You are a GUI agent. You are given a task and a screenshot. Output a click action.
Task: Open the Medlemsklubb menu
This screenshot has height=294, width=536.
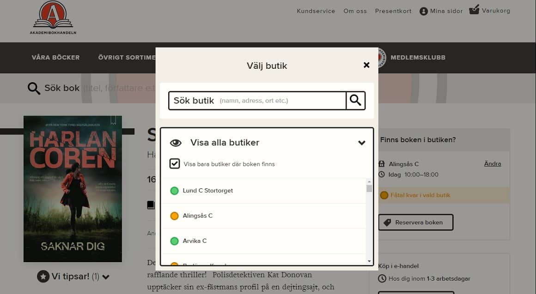click(418, 57)
